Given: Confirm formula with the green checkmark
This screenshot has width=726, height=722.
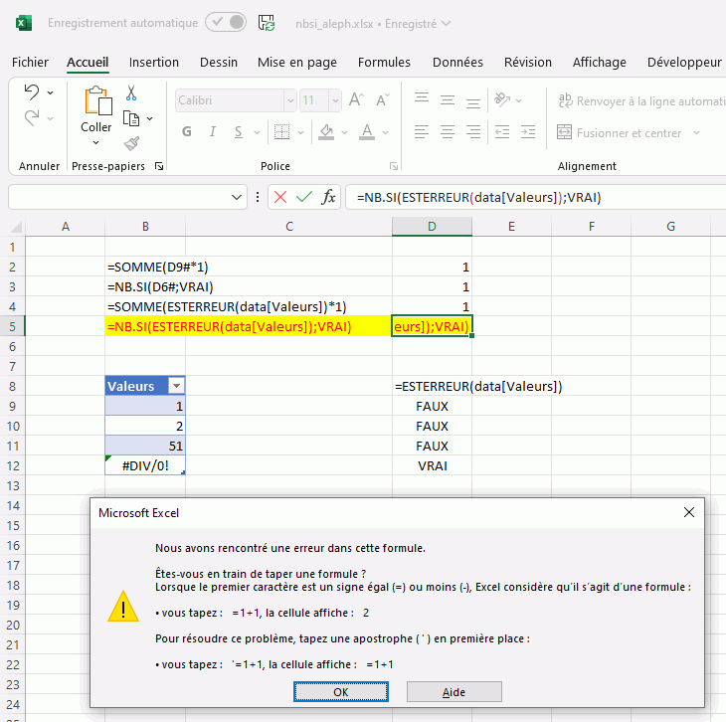Looking at the screenshot, I should pos(304,197).
